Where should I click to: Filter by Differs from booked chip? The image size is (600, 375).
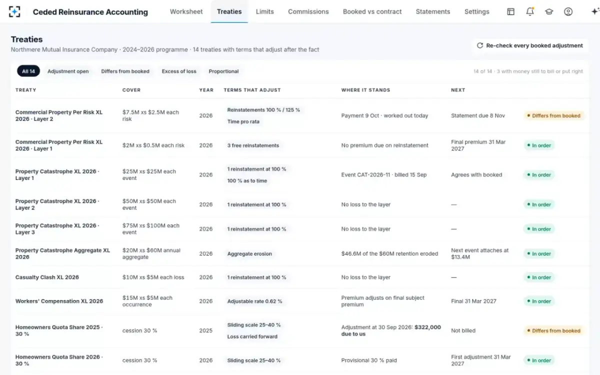pos(125,71)
